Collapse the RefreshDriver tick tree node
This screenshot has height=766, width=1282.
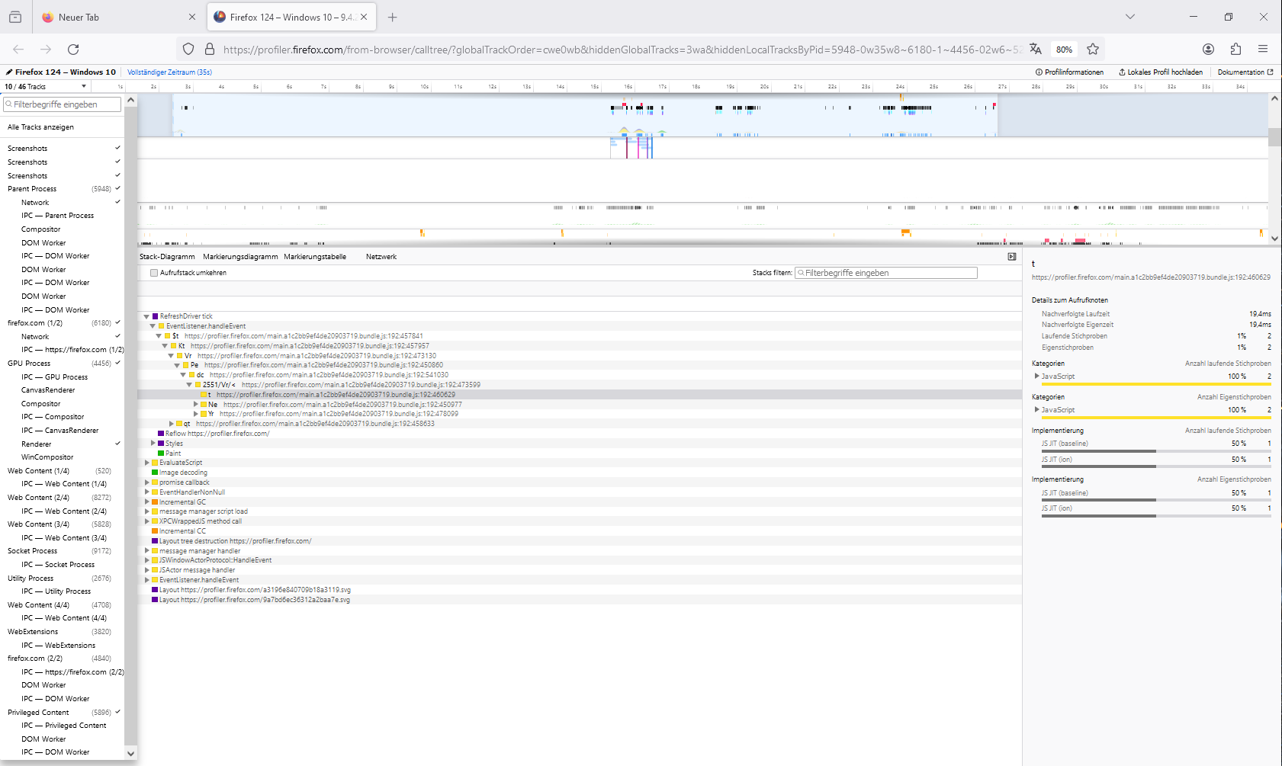(x=146, y=316)
